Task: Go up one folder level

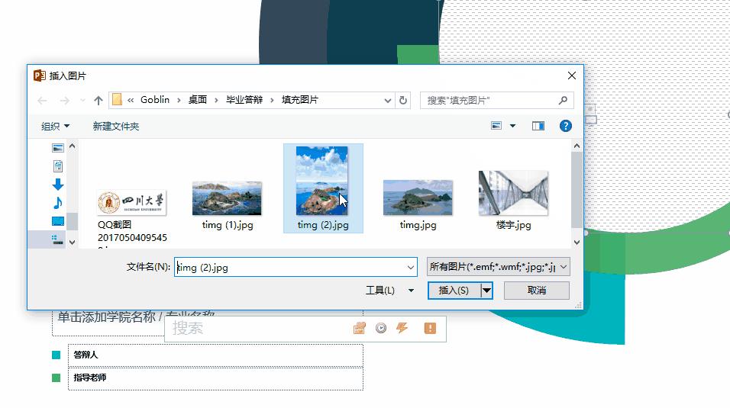Action: [x=99, y=101]
